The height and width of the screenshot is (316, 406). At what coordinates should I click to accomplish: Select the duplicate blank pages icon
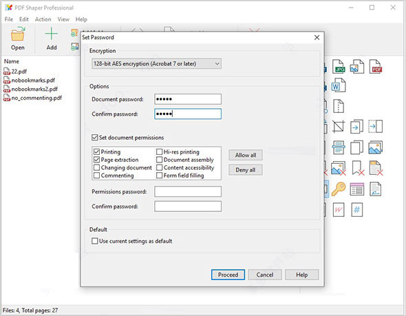[357, 147]
